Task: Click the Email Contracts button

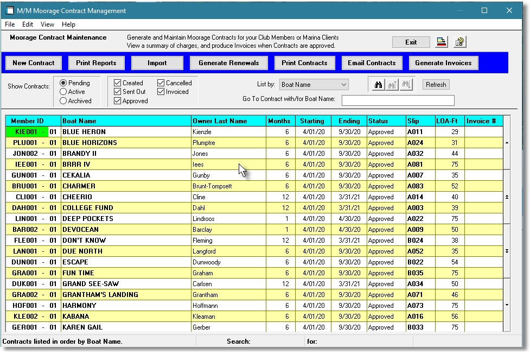Action: click(372, 63)
